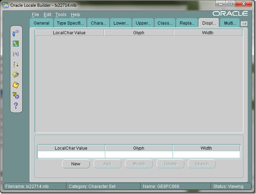Open the Territory map icon
Screen dimensions: 256x194
click(x=16, y=44)
